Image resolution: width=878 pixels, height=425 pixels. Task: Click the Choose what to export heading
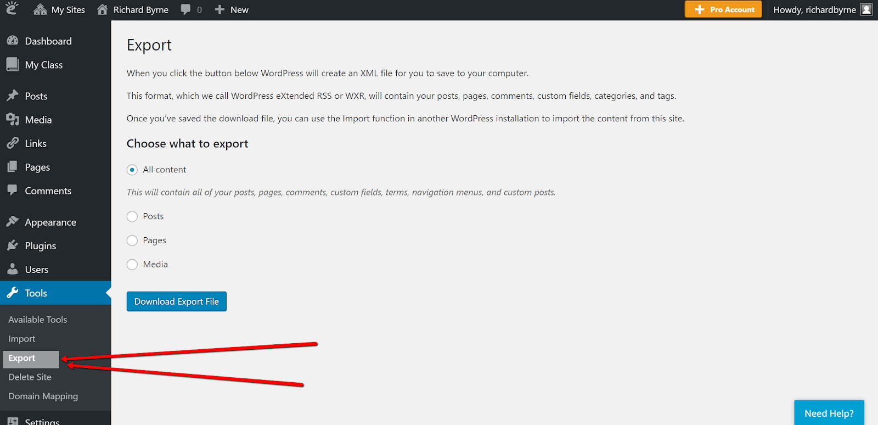point(188,144)
